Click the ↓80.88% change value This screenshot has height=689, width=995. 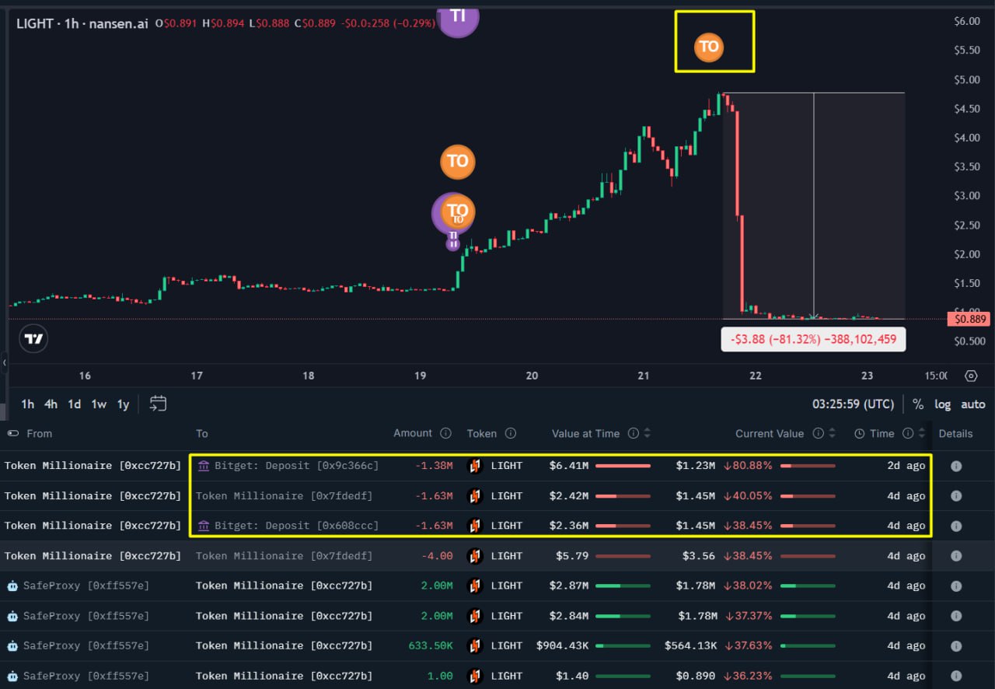tap(748, 466)
